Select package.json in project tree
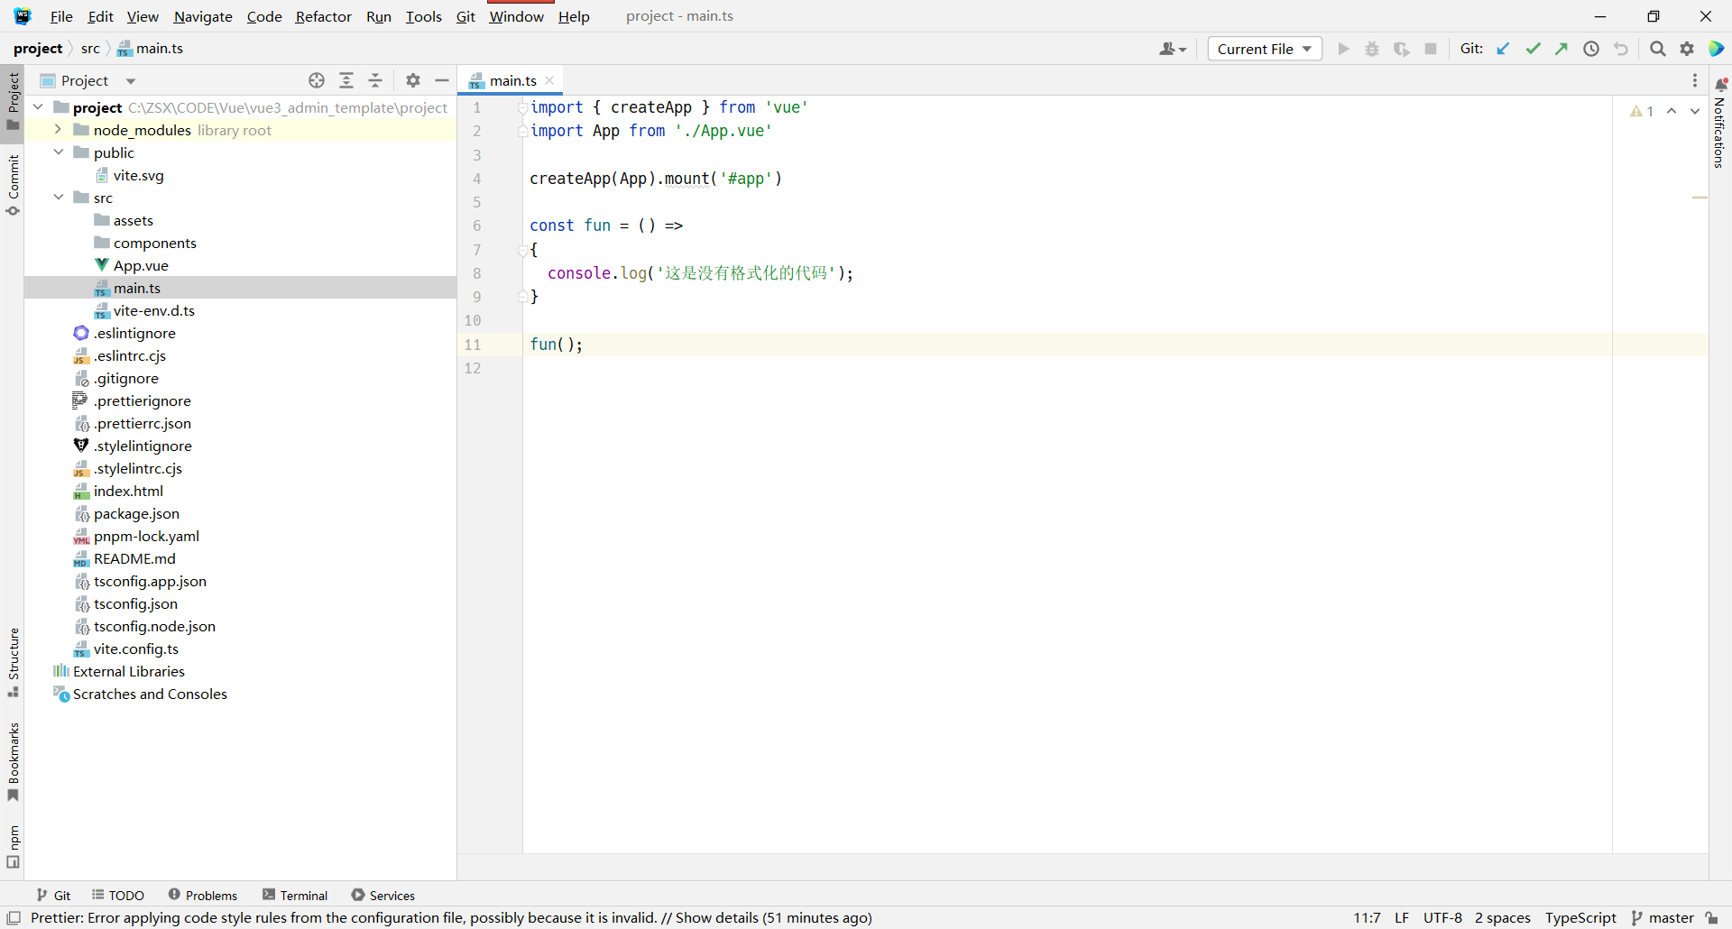 136,513
